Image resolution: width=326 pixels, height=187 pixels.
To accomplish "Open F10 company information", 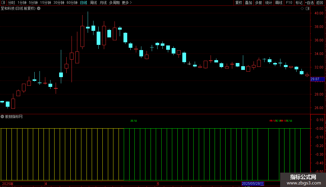I will pyautogui.click(x=289, y=3).
